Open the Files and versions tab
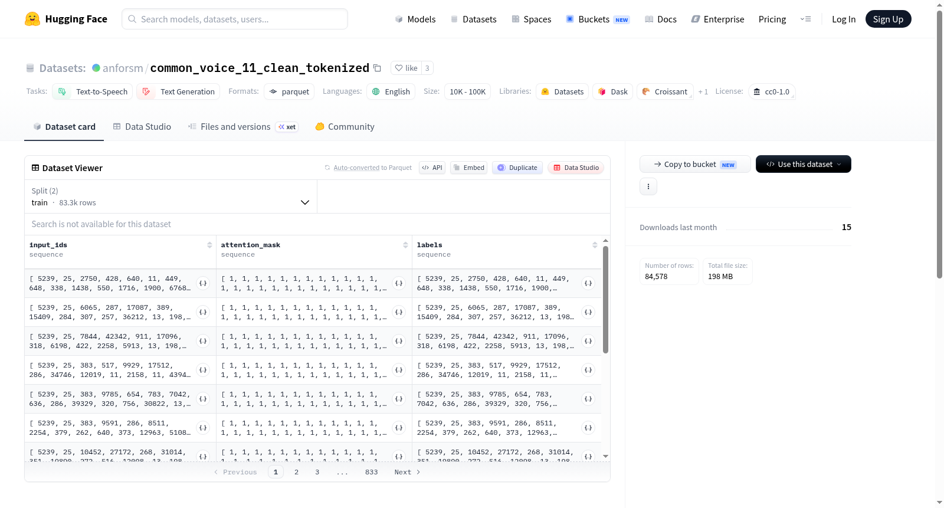Image resolution: width=944 pixels, height=508 pixels. [x=243, y=127]
